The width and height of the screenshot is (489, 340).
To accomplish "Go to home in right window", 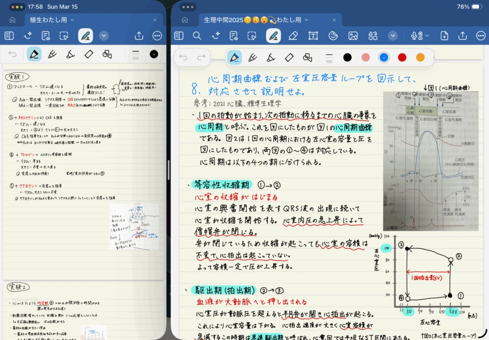I will pyautogui.click(x=185, y=20).
